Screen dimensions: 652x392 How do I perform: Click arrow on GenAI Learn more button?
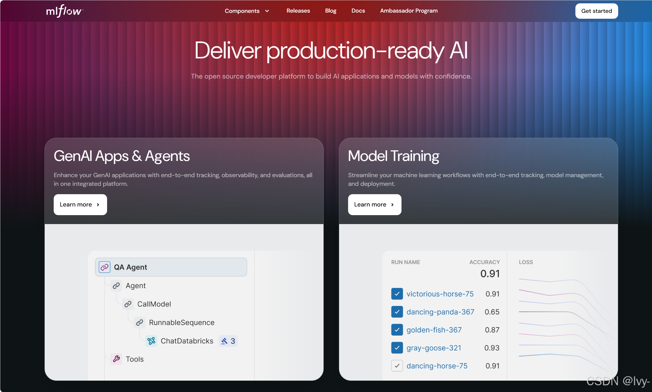[x=98, y=205]
